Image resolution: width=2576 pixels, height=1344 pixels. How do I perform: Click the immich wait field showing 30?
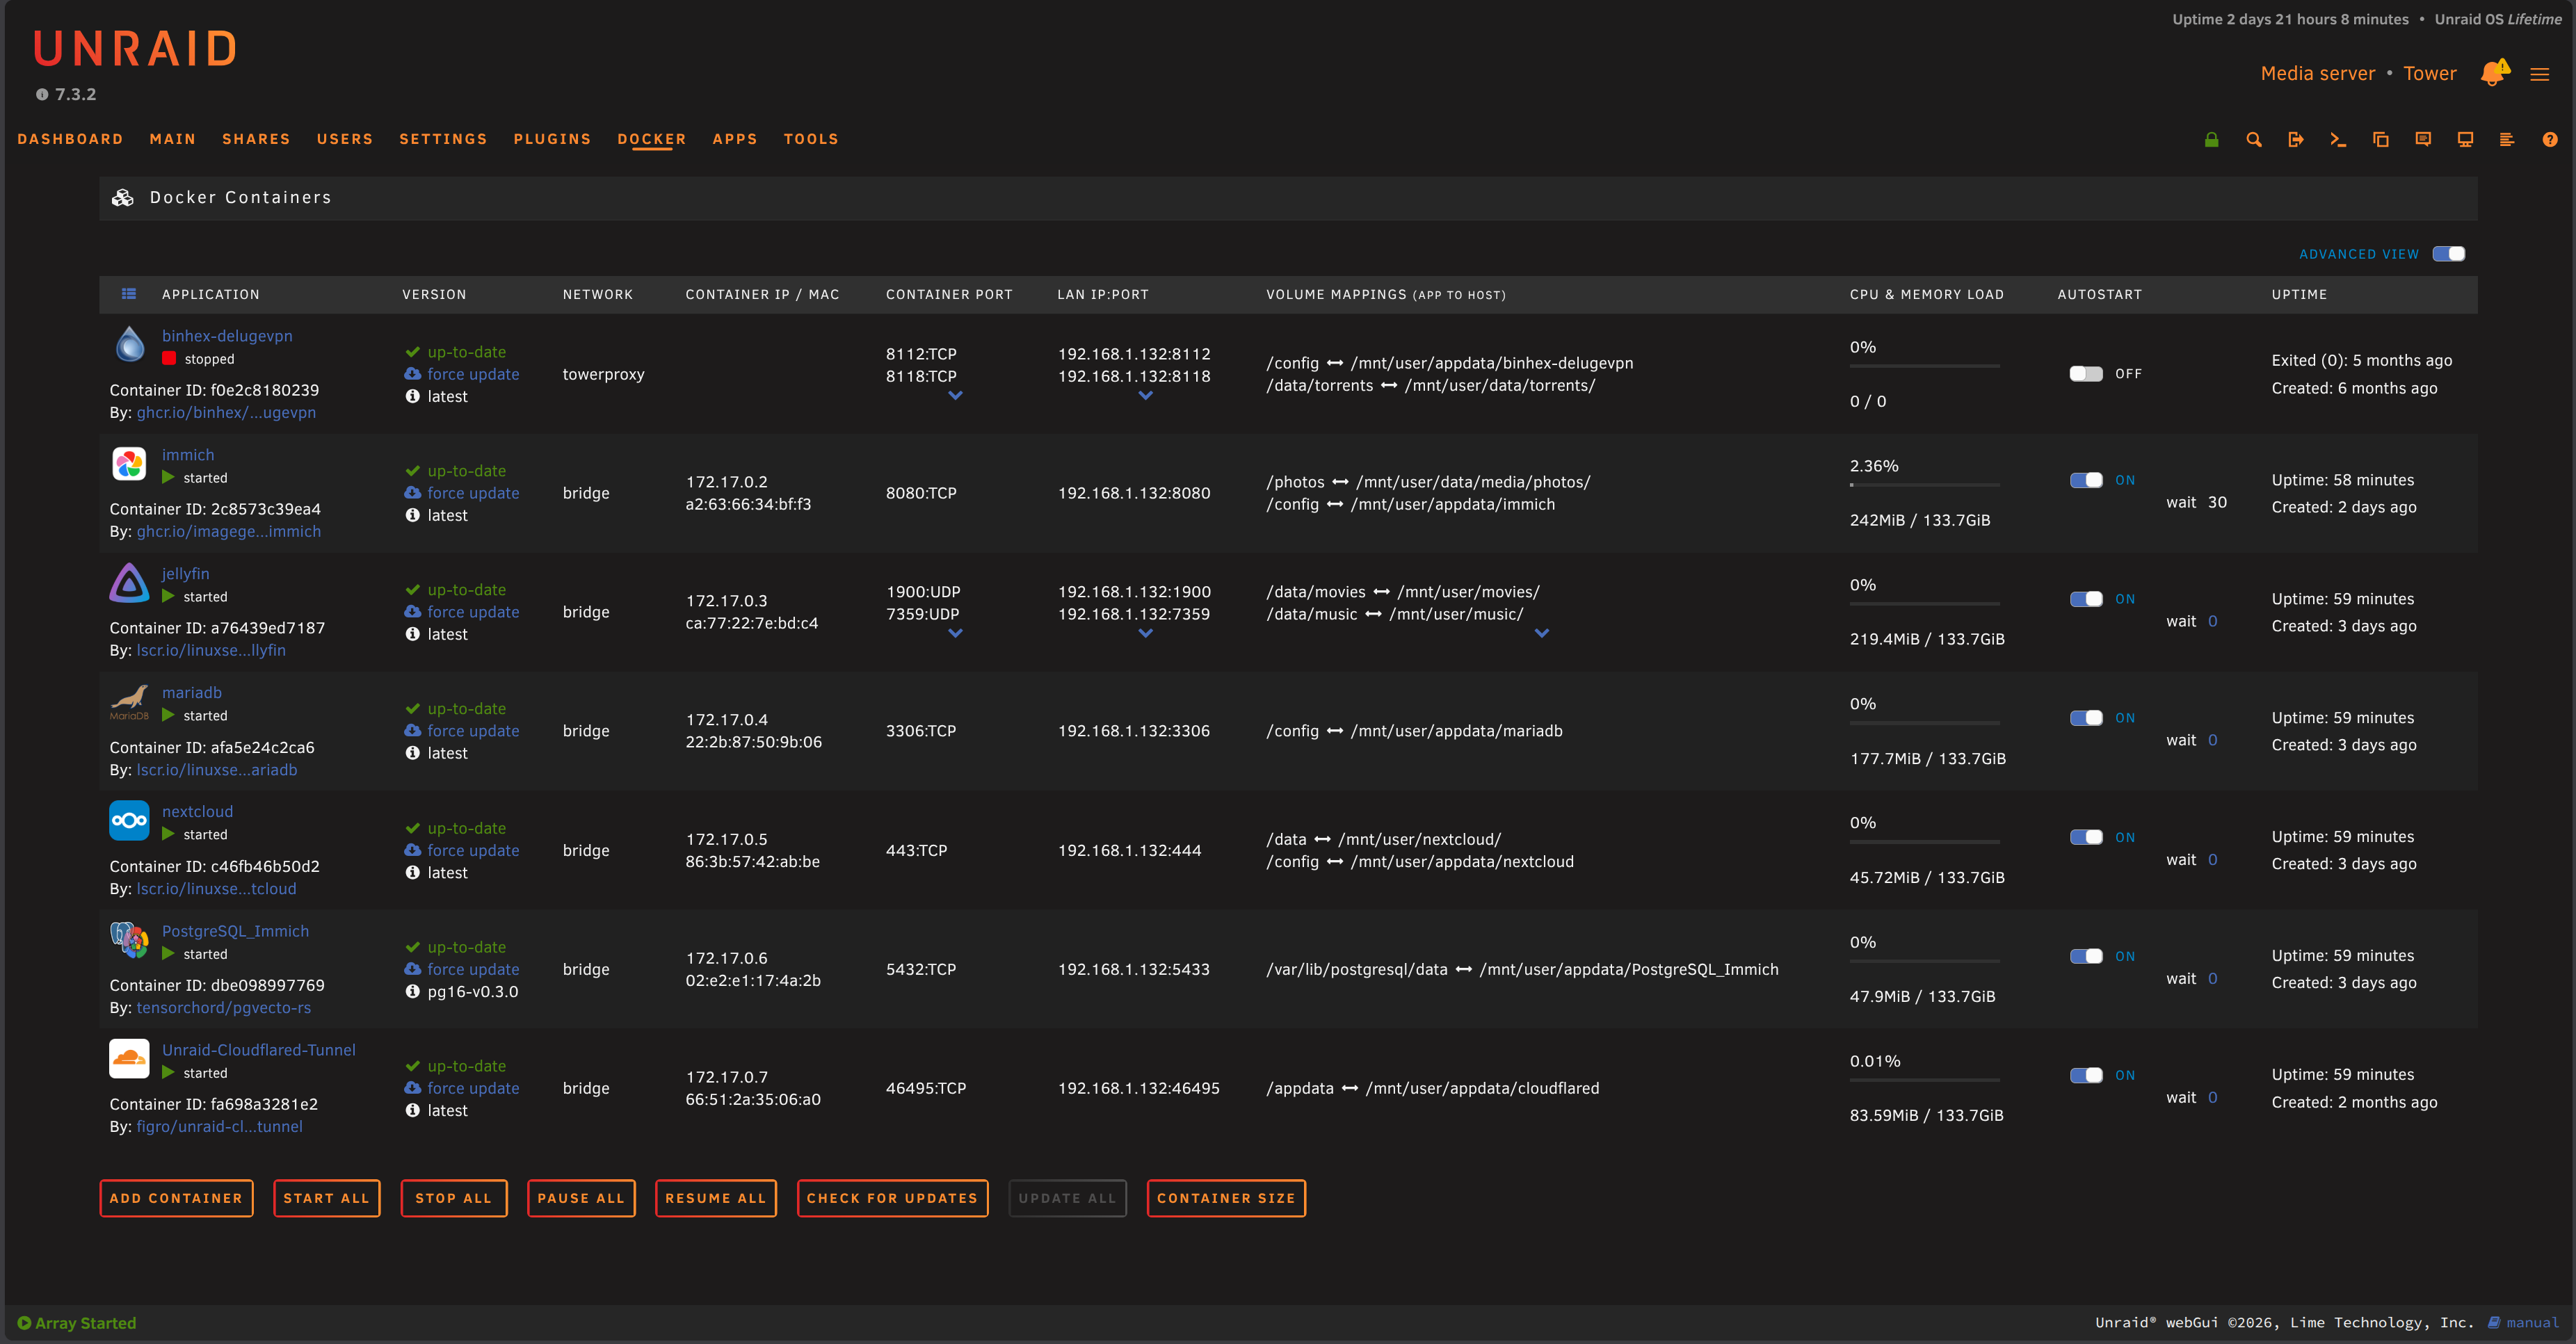(x=2217, y=503)
